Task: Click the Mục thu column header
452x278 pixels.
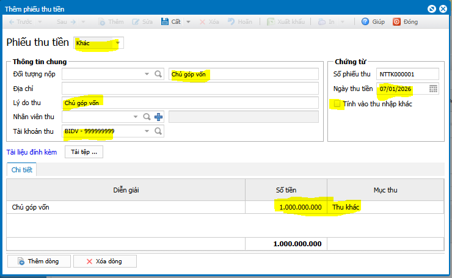Action: point(385,190)
